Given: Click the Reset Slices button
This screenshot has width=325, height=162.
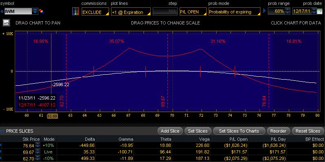Looking at the screenshot, I should (308, 131).
